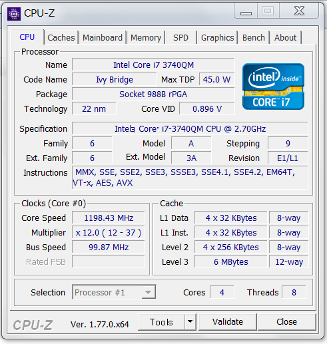The height and width of the screenshot is (344, 327).
Task: Open the Memory tab
Action: pyautogui.click(x=146, y=37)
